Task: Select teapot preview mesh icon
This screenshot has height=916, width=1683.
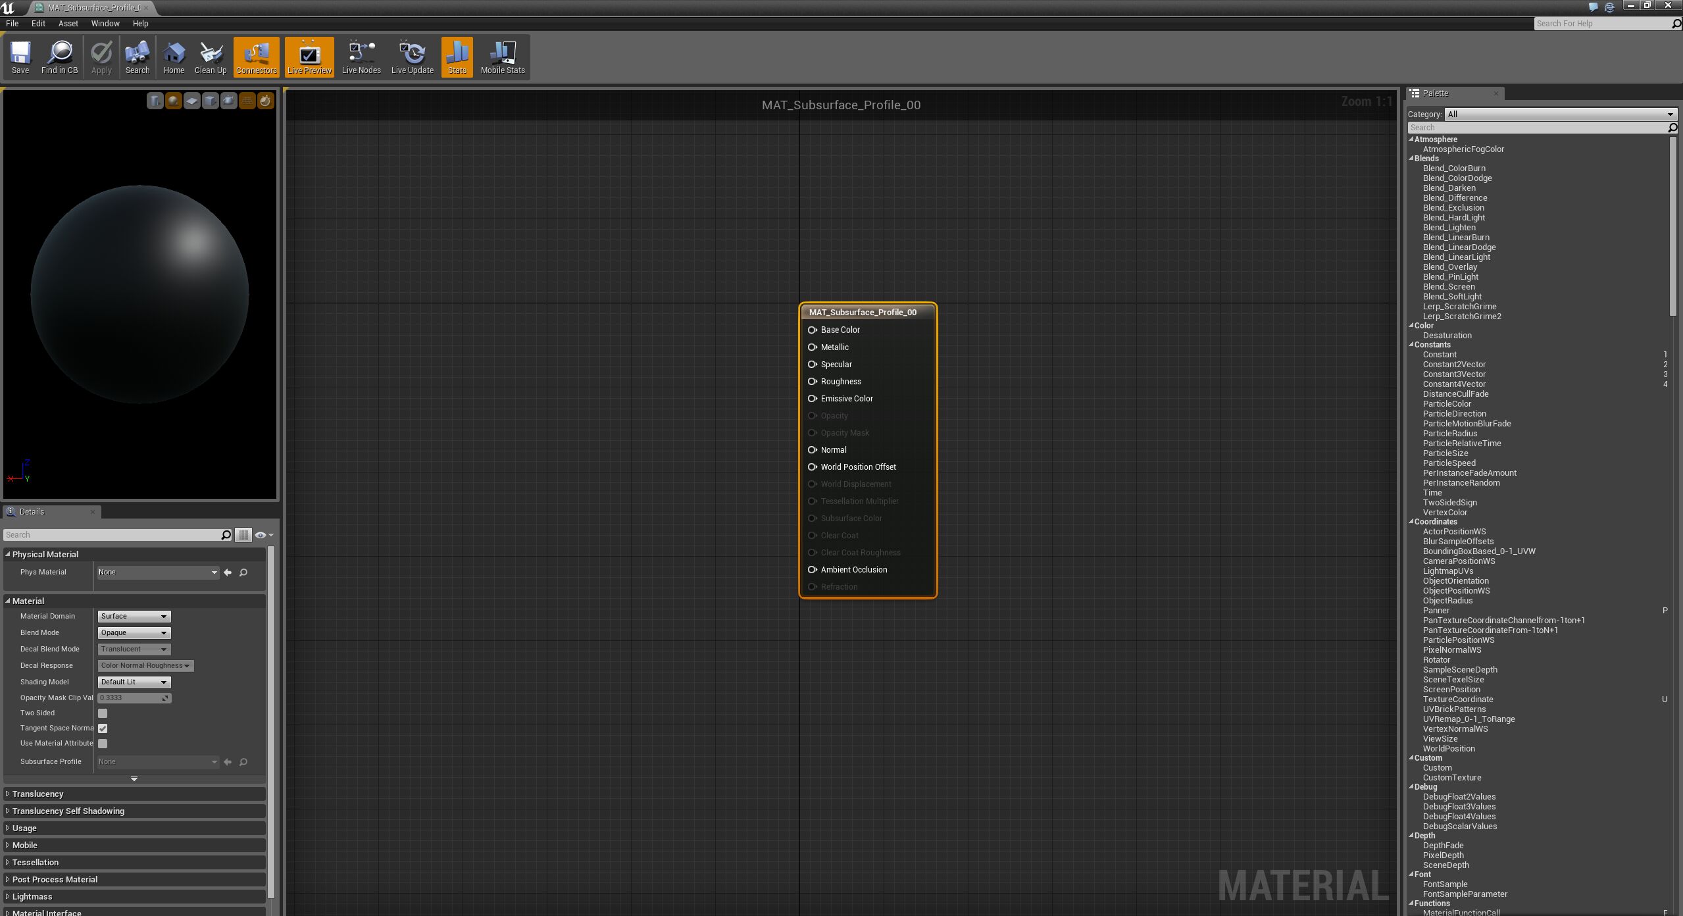Action: (x=228, y=101)
